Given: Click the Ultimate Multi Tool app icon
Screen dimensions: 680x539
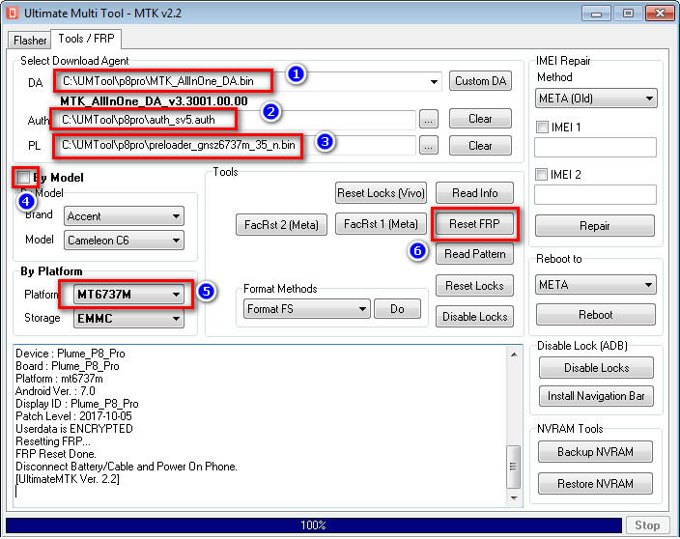Looking at the screenshot, I should tap(13, 13).
